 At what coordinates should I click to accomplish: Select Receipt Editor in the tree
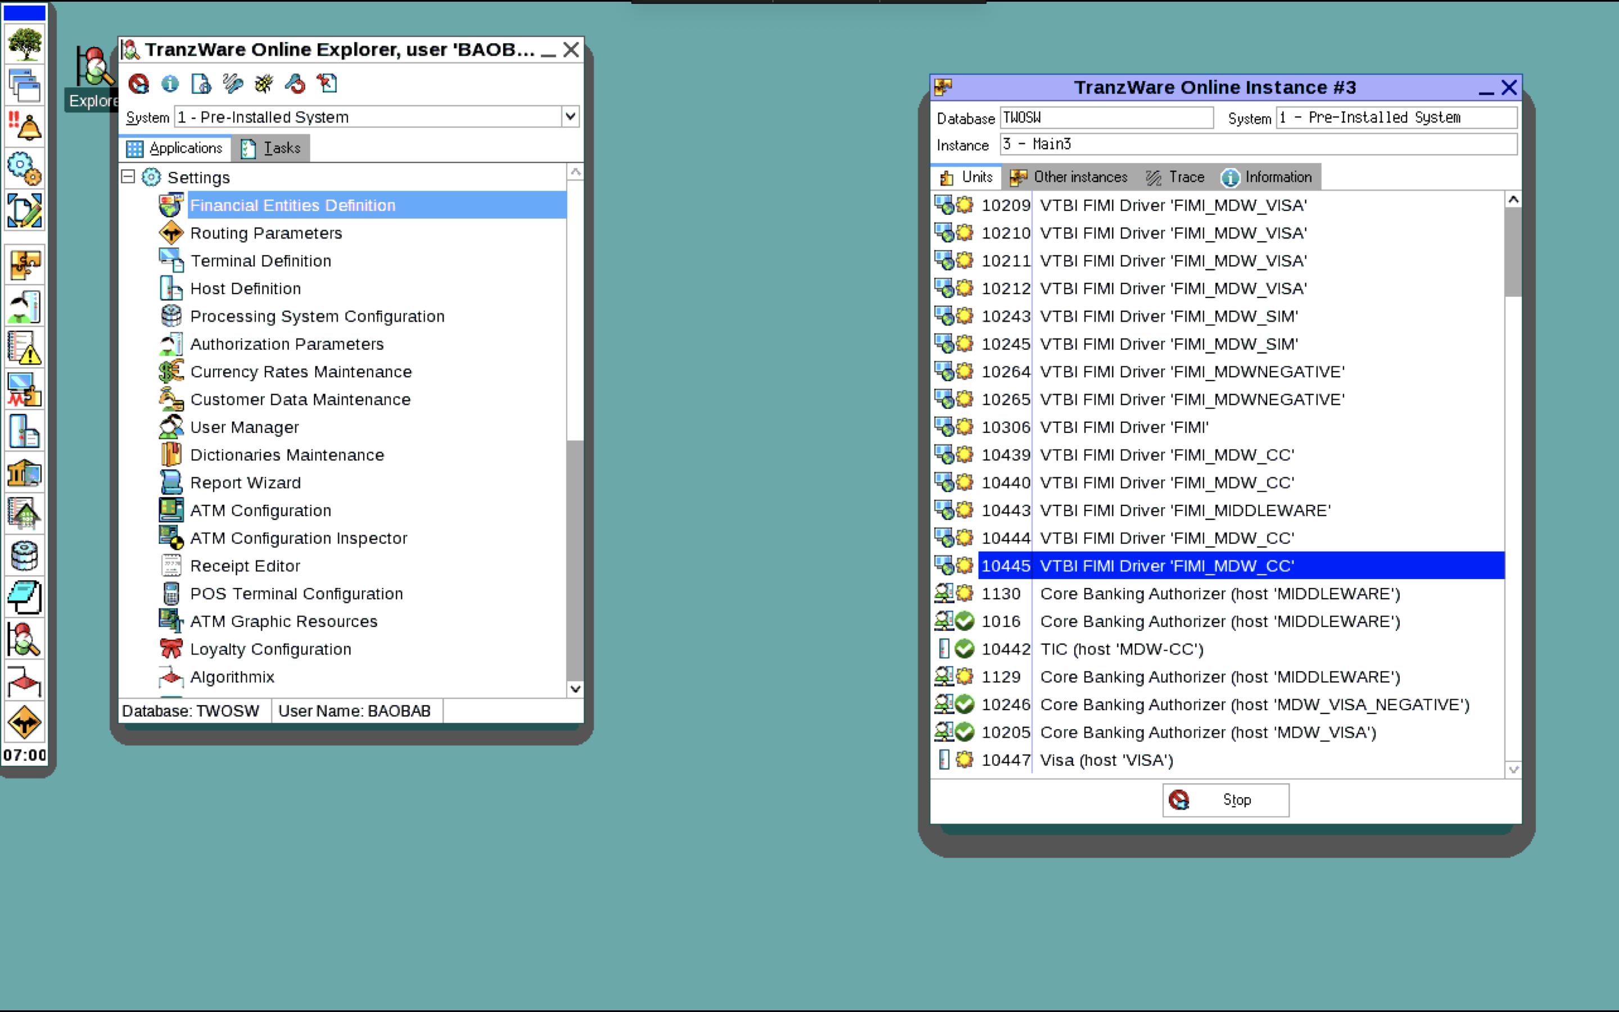point(245,566)
